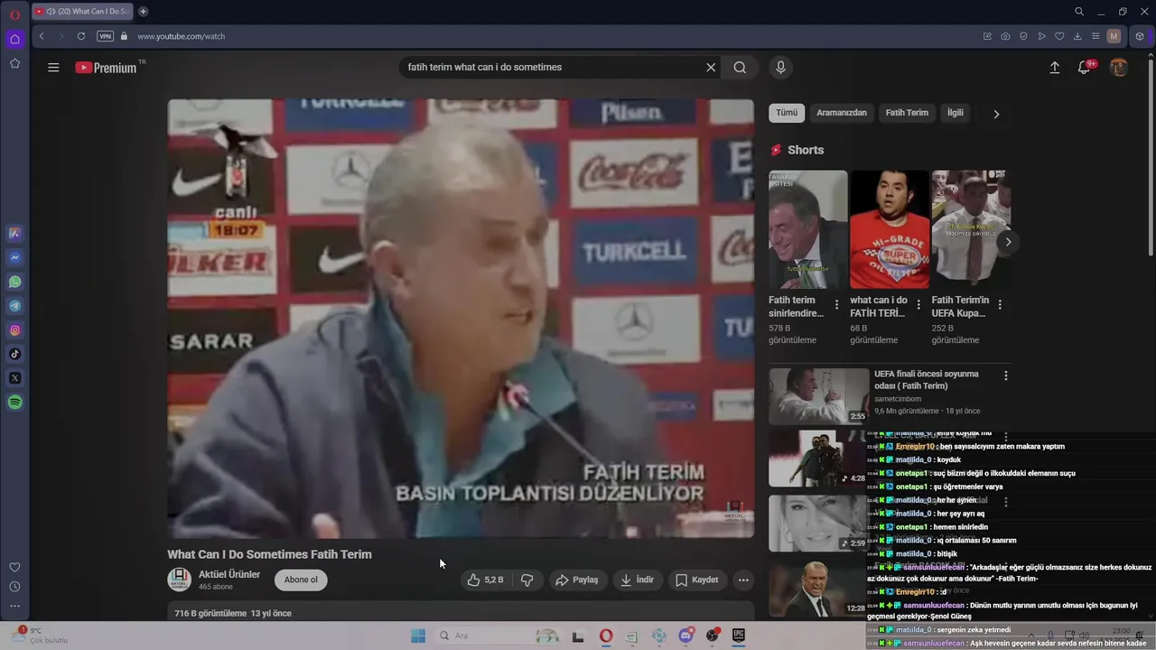Click the main video player
The image size is (1156, 650).
pos(461,319)
